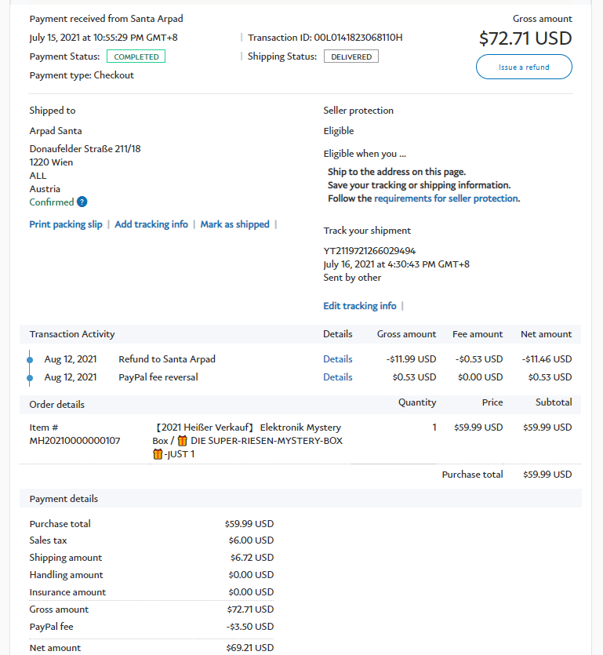Click the Transaction ID value
This screenshot has width=603, height=655.
358,38
